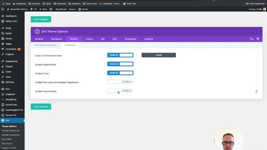Switch to General tab

pyautogui.click(x=39, y=39)
